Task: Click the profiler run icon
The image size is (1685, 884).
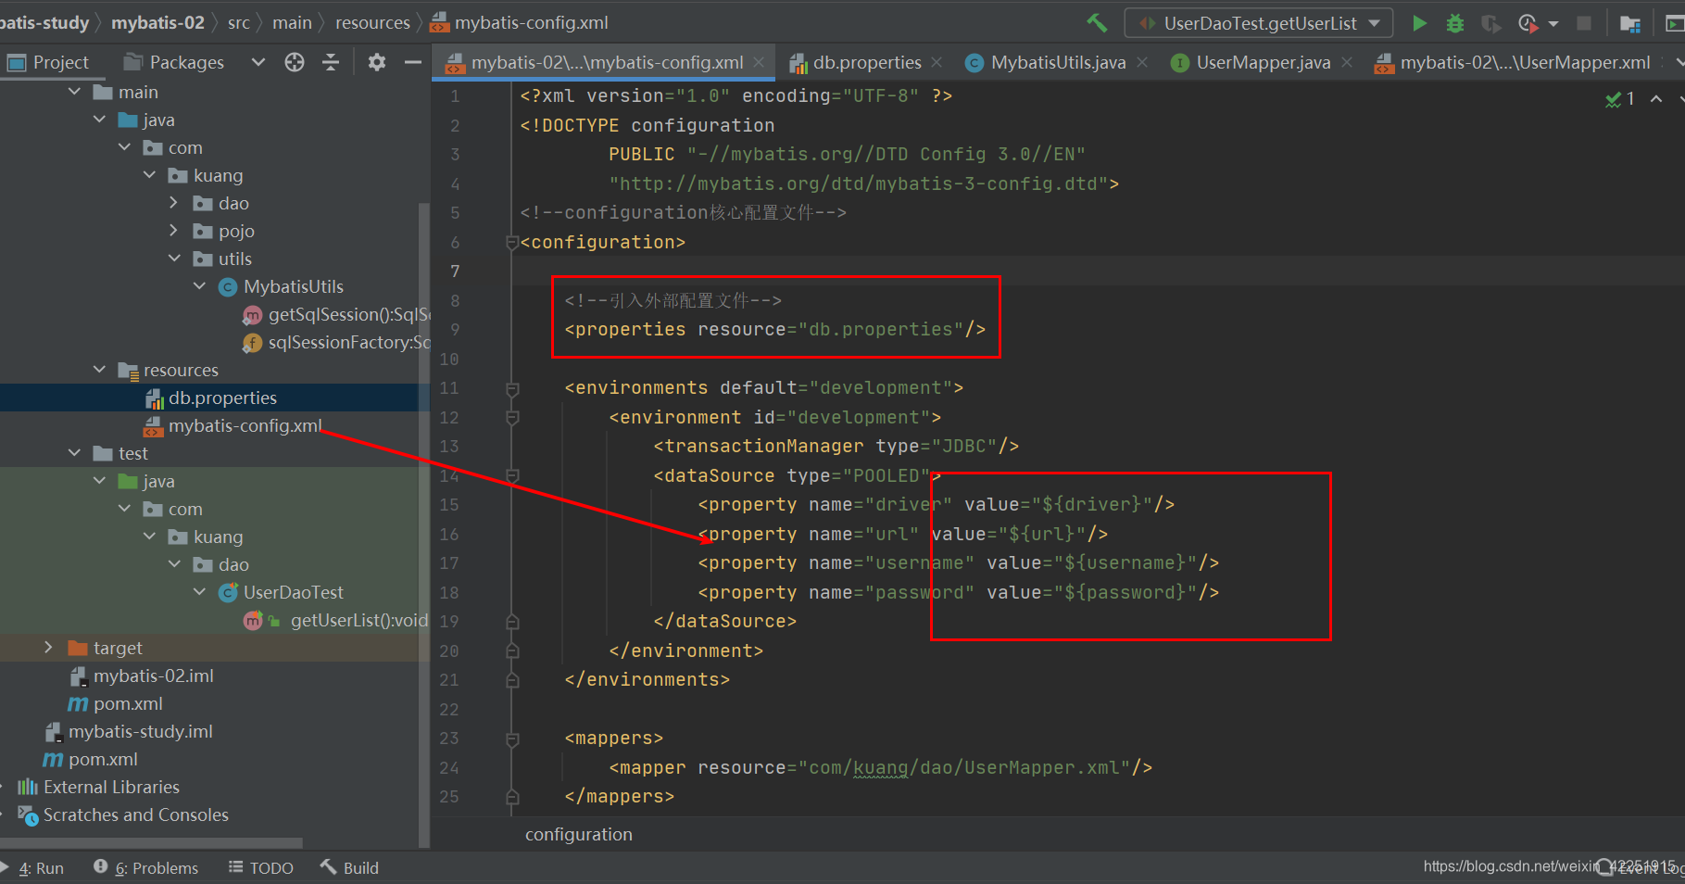Action: pyautogui.click(x=1528, y=23)
